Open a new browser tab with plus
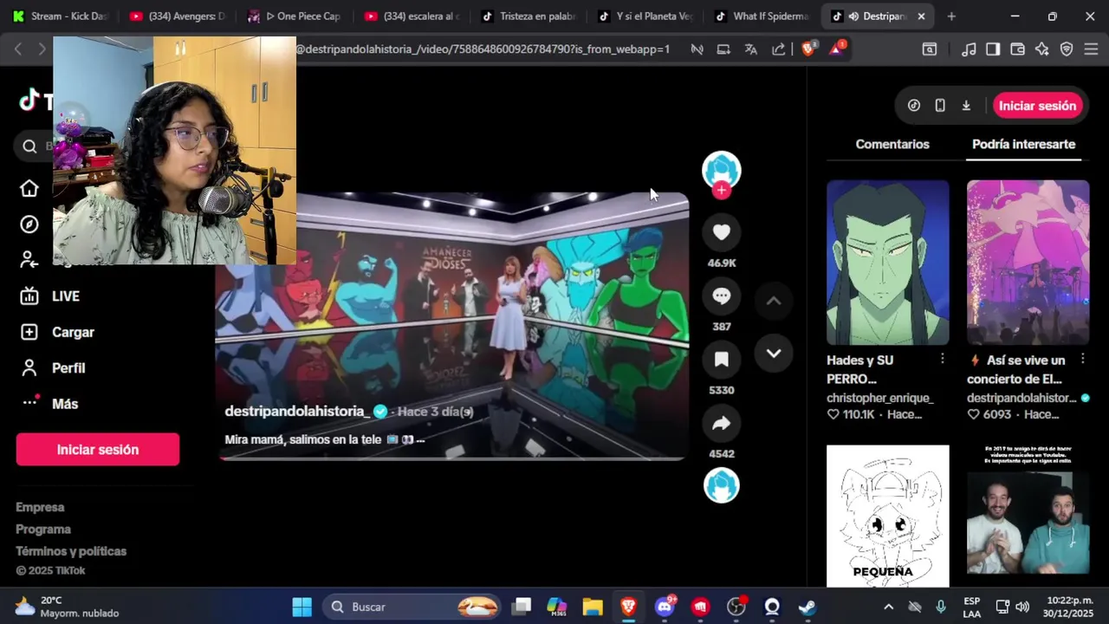The height and width of the screenshot is (624, 1109). [951, 16]
